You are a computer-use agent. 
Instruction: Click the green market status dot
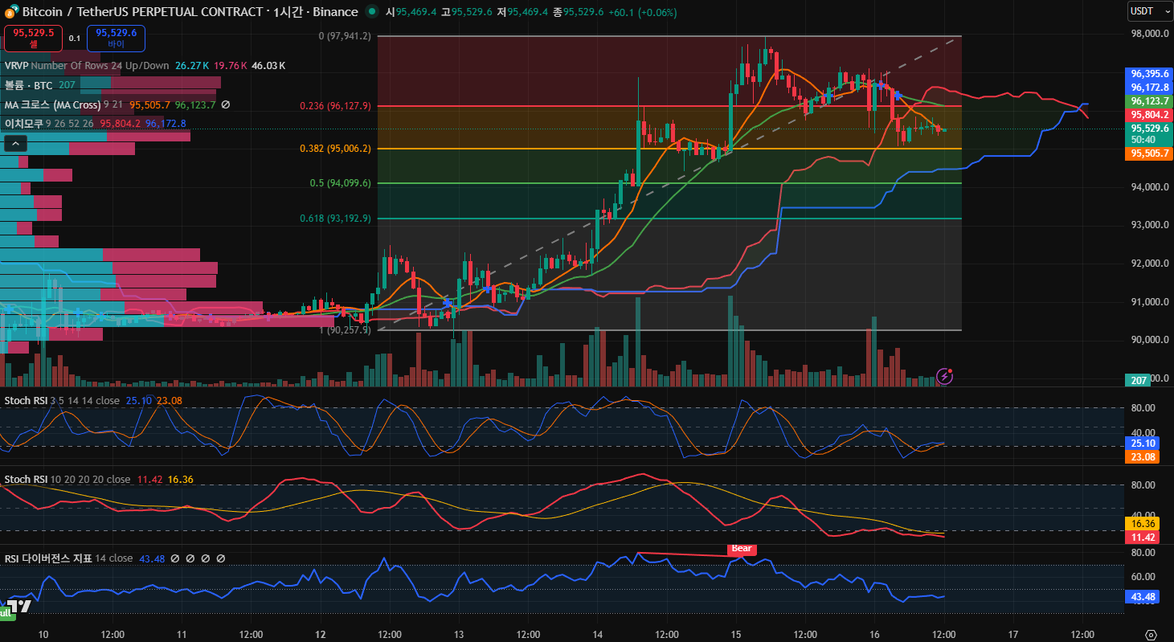point(371,12)
